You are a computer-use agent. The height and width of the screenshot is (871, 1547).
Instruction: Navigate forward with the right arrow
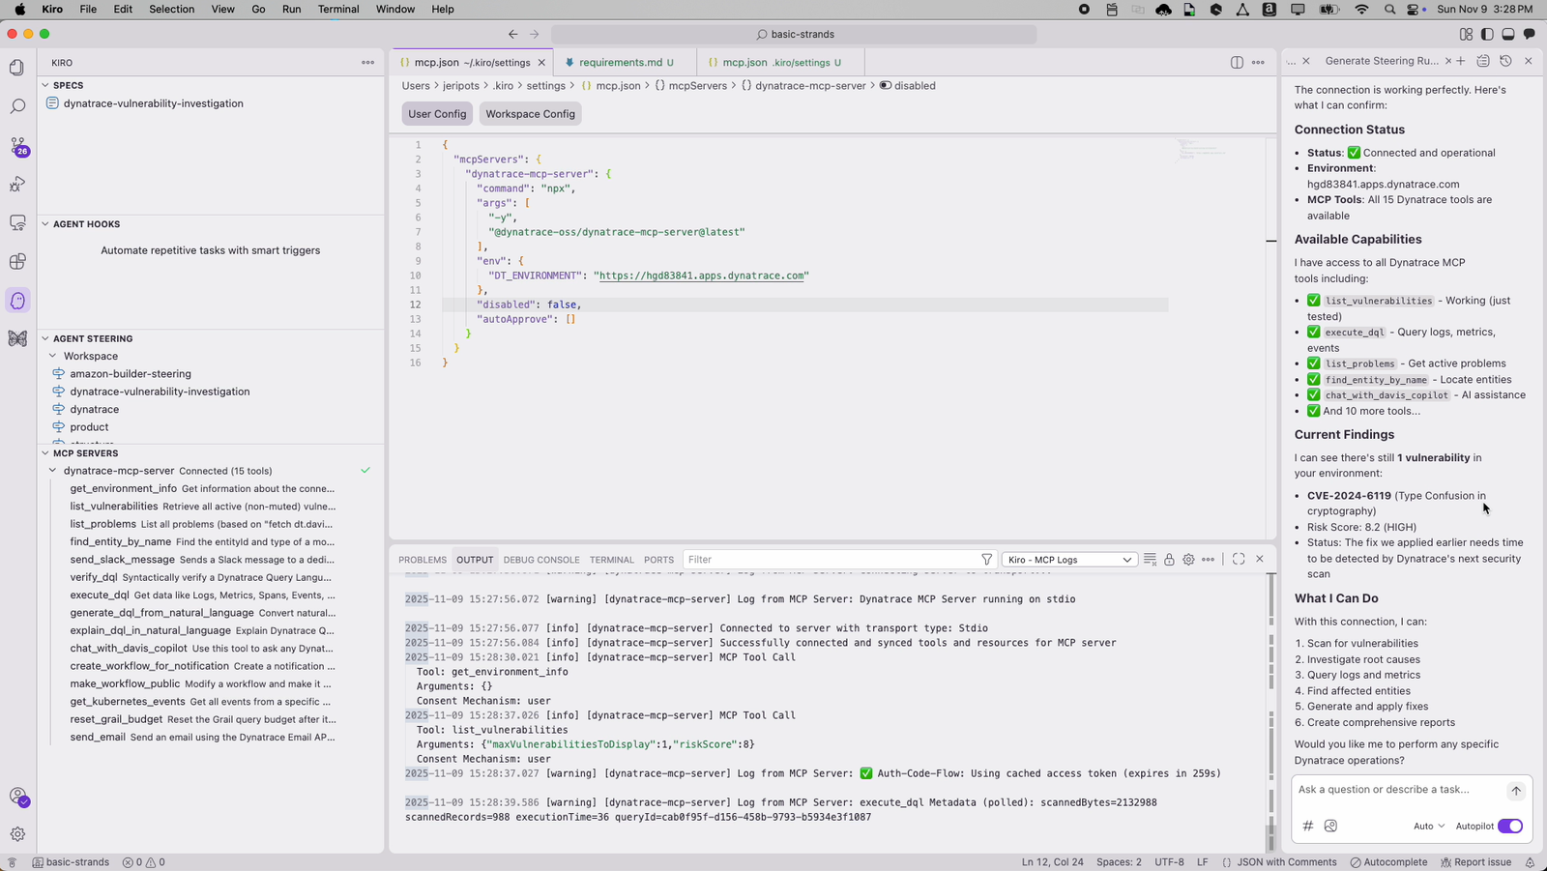coord(534,34)
